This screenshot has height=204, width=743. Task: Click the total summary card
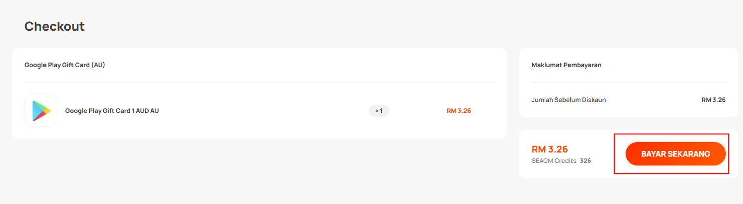[x=629, y=154]
